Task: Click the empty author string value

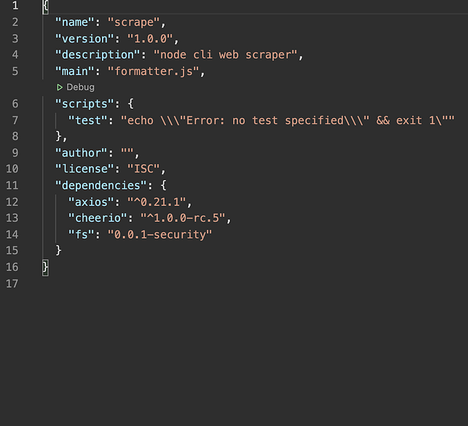Action: point(127,153)
